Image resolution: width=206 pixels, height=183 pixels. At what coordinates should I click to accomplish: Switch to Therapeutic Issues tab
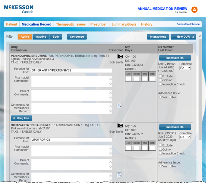tap(71, 24)
